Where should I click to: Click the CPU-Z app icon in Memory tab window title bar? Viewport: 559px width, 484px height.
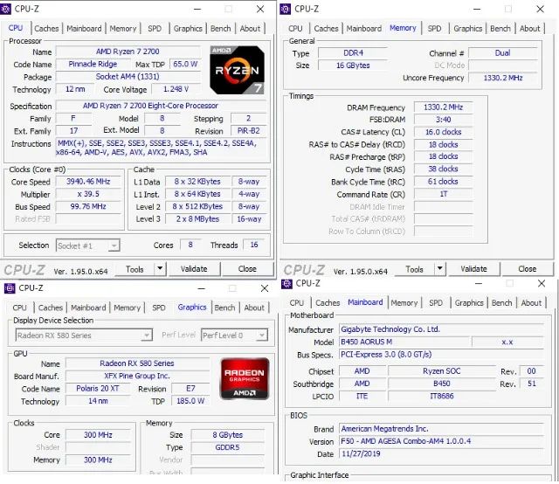pos(286,9)
